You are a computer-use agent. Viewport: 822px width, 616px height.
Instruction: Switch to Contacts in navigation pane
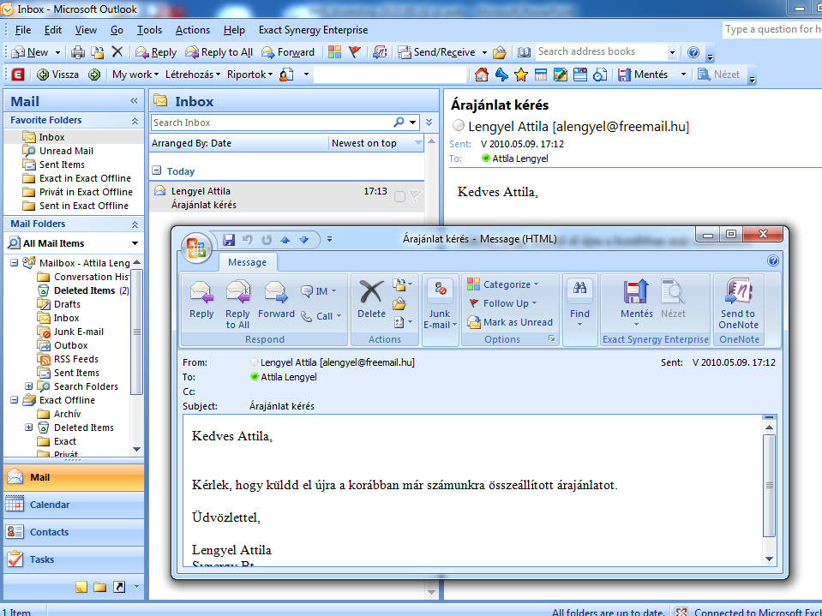point(74,532)
